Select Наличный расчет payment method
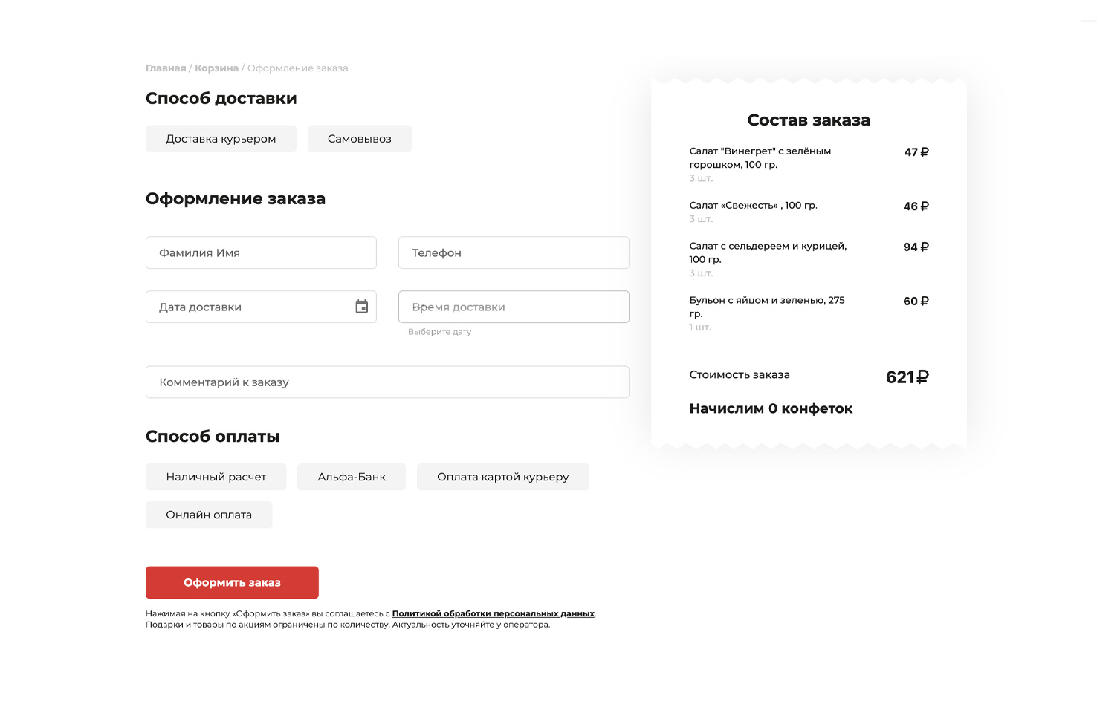The height and width of the screenshot is (704, 1097). [x=216, y=477]
